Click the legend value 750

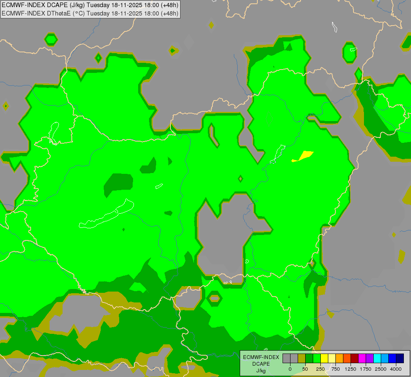(335, 369)
